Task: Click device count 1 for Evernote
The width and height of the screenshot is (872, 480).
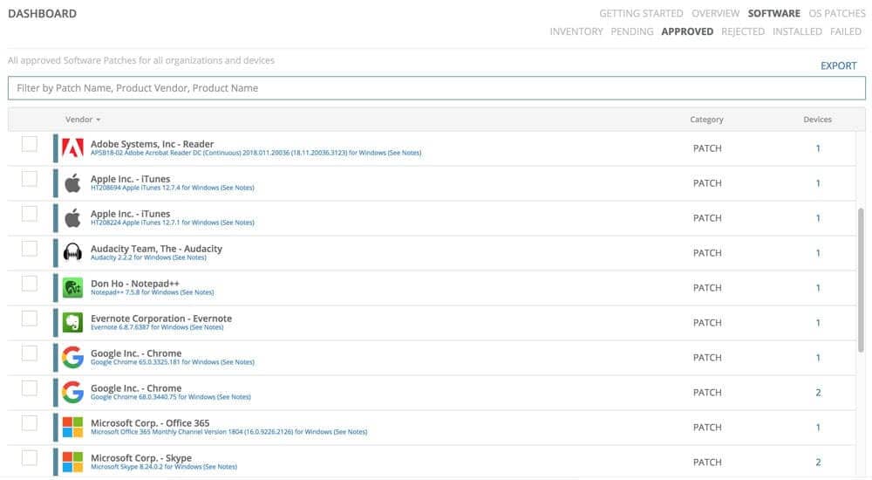Action: coord(818,323)
